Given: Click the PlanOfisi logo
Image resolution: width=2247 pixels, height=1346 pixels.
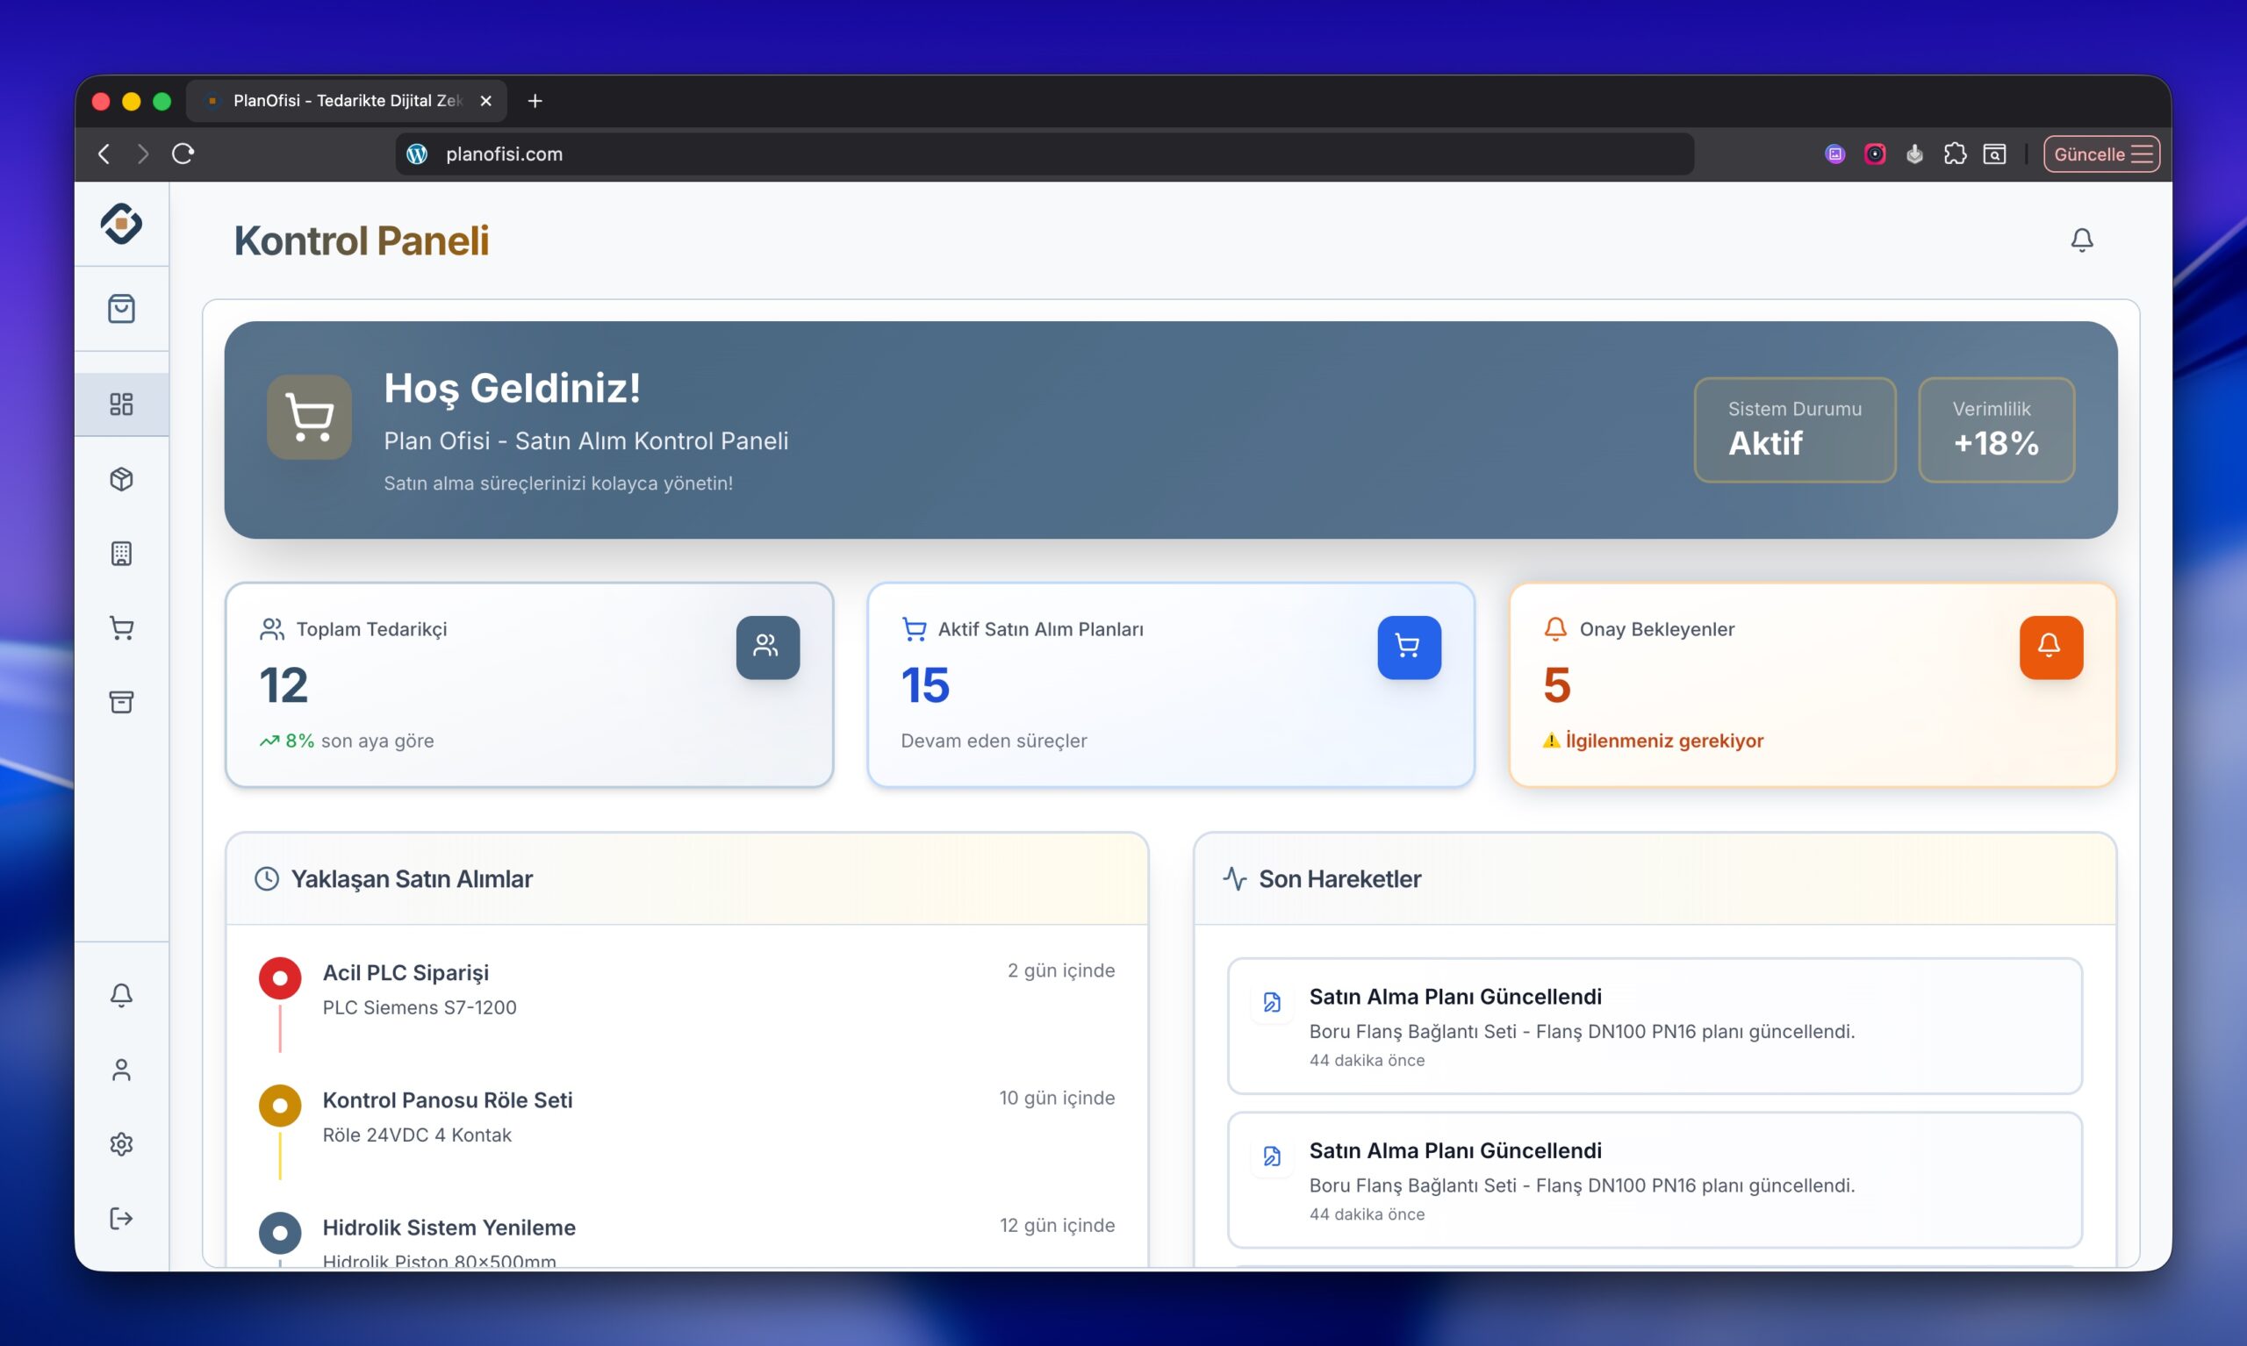Looking at the screenshot, I should 121,224.
